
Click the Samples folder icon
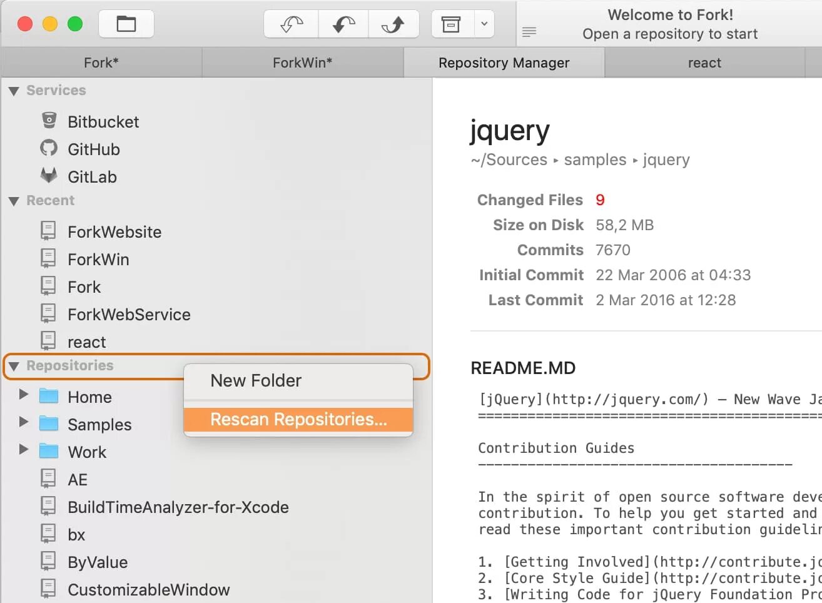[49, 424]
